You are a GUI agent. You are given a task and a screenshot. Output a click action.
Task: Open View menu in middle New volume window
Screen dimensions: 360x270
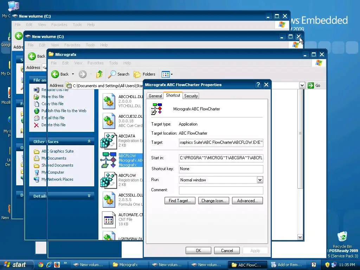pos(55,45)
